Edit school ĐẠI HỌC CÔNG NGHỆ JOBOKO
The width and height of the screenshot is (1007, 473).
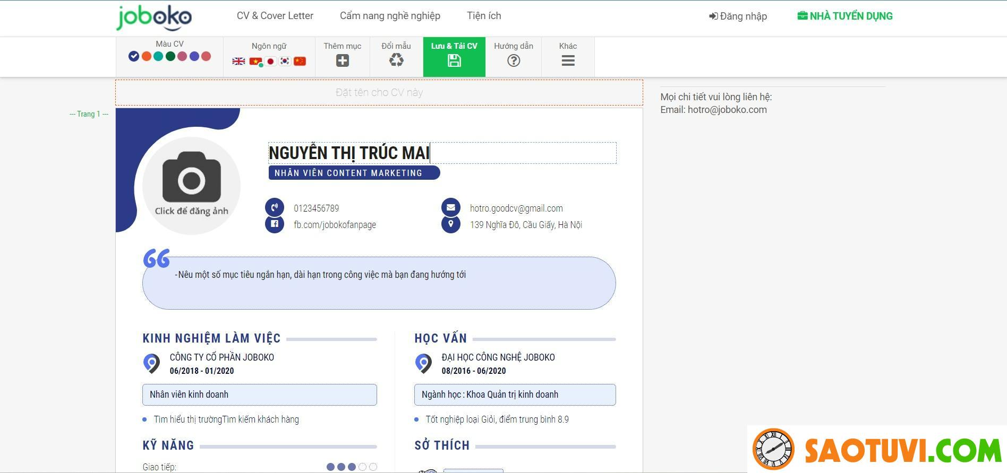pyautogui.click(x=498, y=357)
